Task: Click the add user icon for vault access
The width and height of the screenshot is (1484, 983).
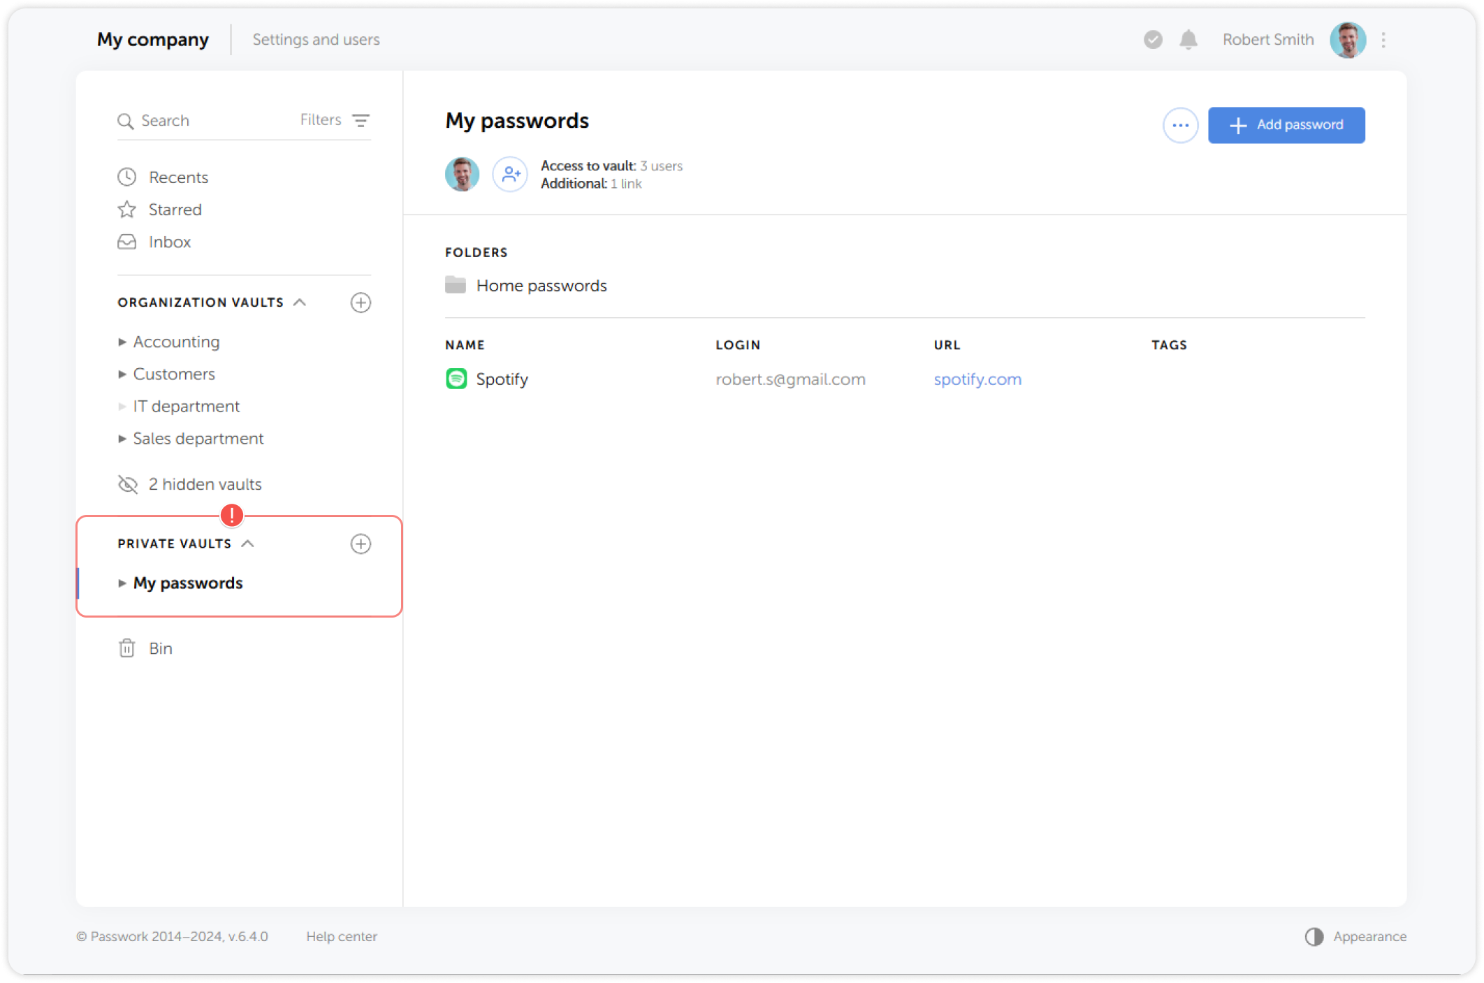Action: [510, 174]
